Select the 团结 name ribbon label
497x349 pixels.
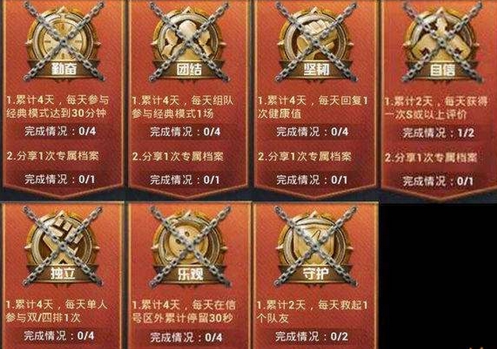(x=190, y=69)
